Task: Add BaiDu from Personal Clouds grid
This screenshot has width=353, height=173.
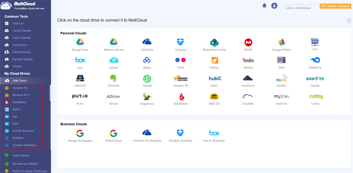Action: tap(147, 63)
